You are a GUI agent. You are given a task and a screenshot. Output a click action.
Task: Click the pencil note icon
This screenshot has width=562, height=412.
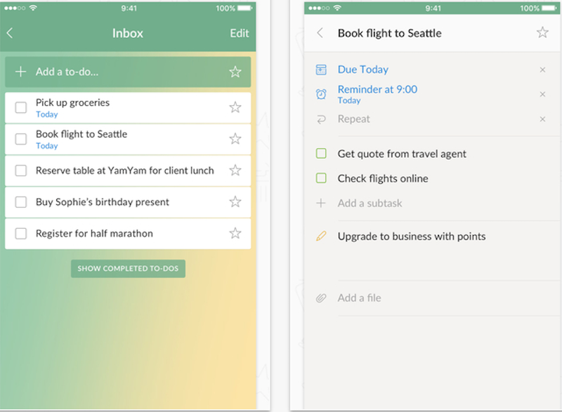(x=321, y=237)
